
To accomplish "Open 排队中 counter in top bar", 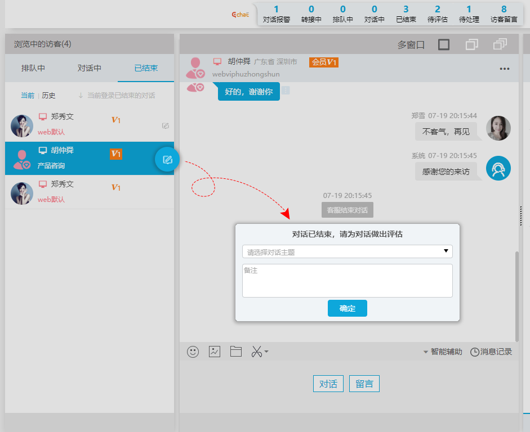I will [343, 14].
